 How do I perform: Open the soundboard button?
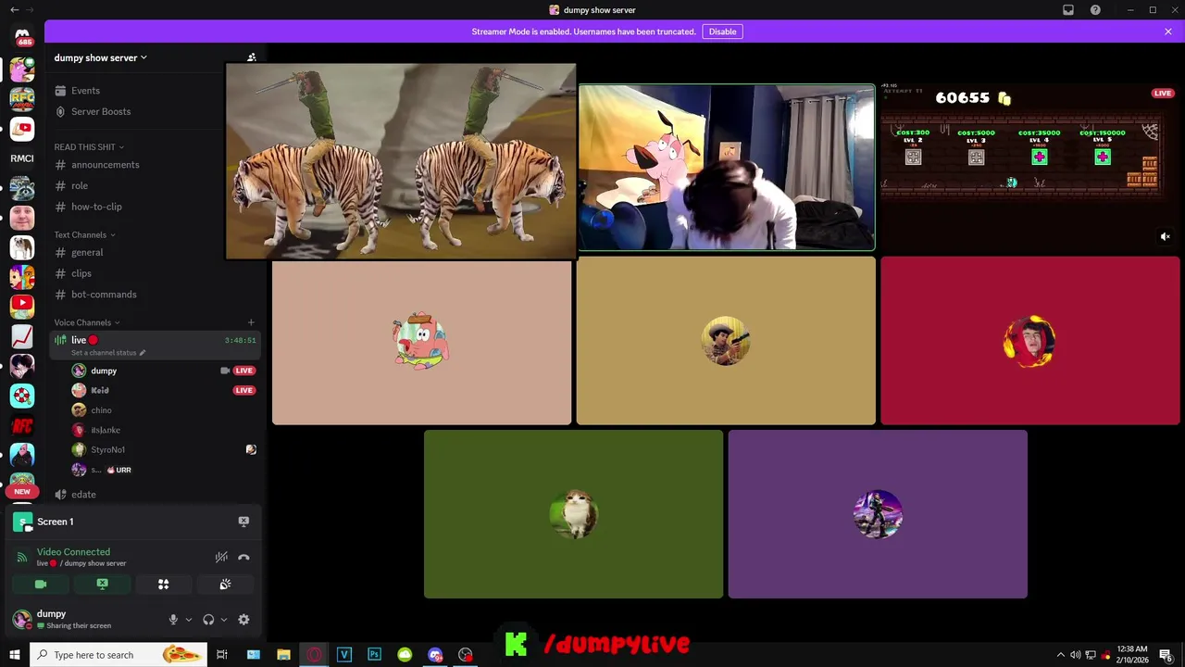click(x=225, y=585)
